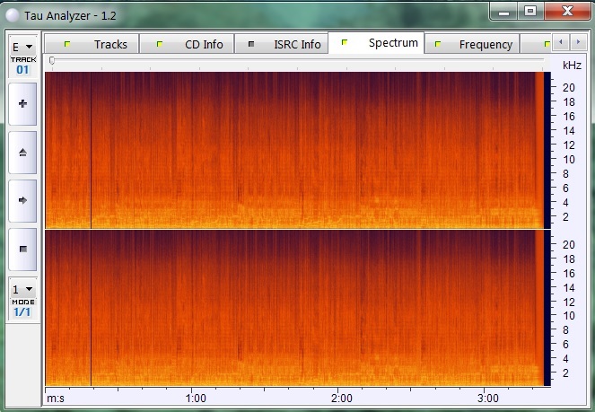Open the drive letter E dropdown

(22, 46)
